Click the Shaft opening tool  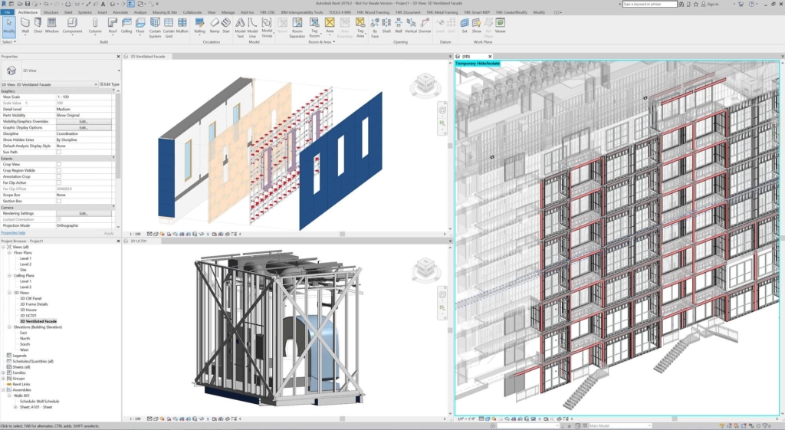point(386,25)
